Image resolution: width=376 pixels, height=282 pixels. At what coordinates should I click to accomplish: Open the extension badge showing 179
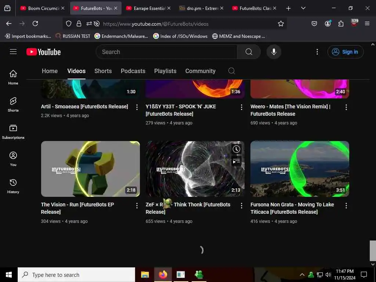tap(354, 22)
